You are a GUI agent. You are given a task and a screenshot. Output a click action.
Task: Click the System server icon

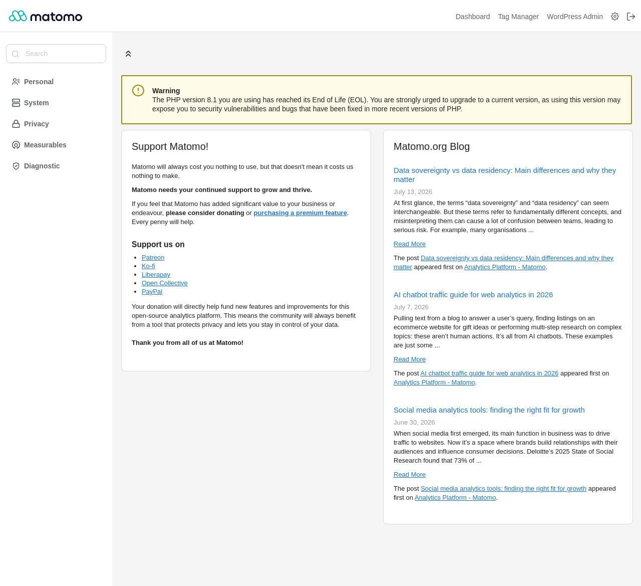16,103
